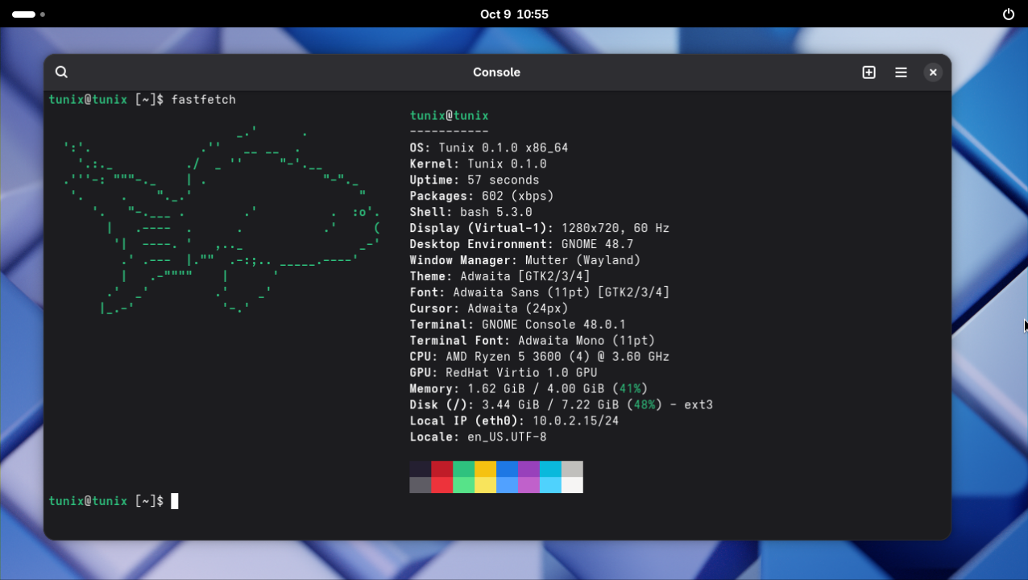Click the Uptime: 57 seconds line
Screen dimensions: 1028x580
pos(475,180)
